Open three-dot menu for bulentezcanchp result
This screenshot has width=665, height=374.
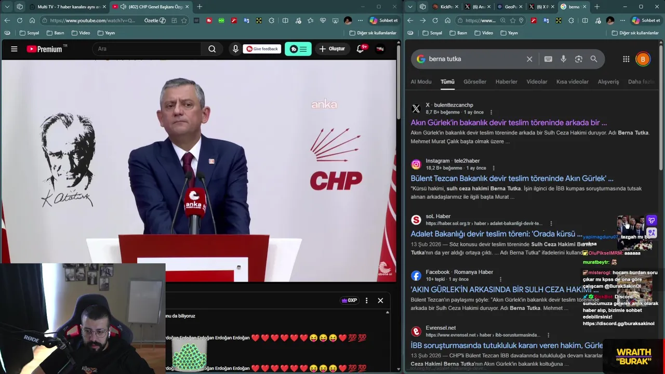491,112
